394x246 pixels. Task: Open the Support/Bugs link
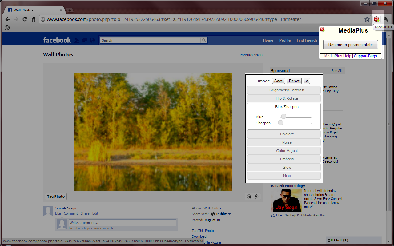(x=365, y=56)
